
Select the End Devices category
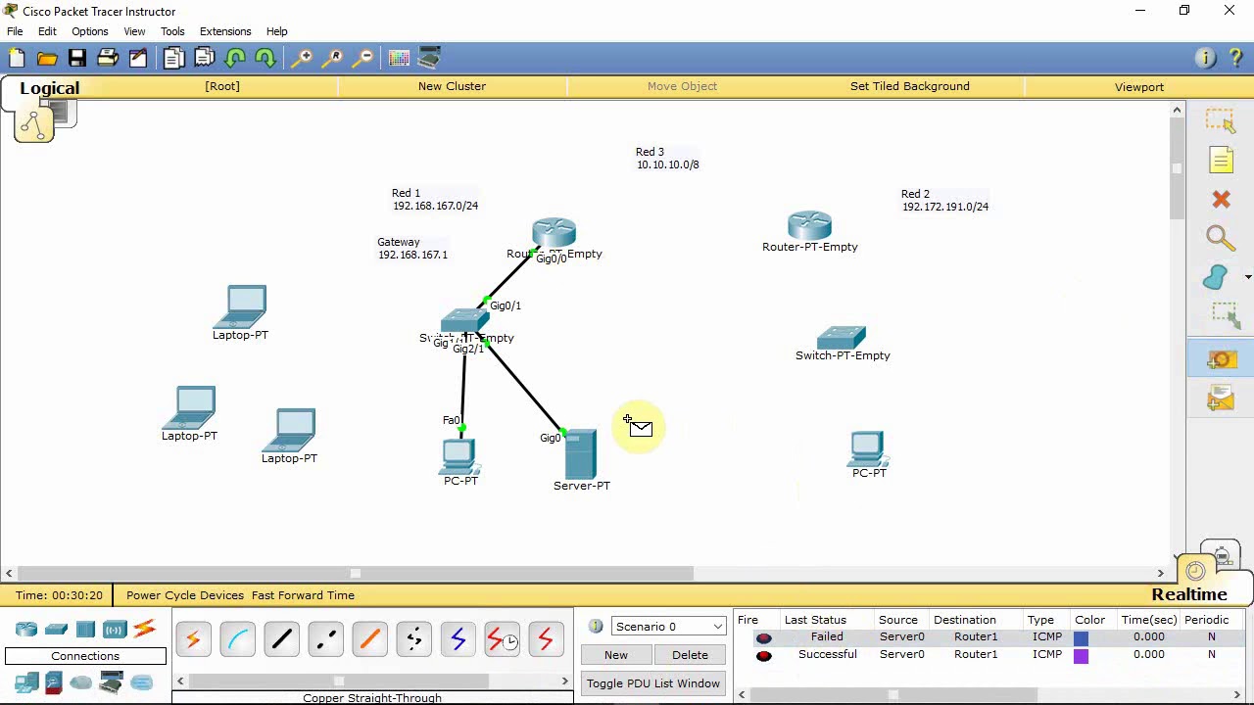(26, 682)
